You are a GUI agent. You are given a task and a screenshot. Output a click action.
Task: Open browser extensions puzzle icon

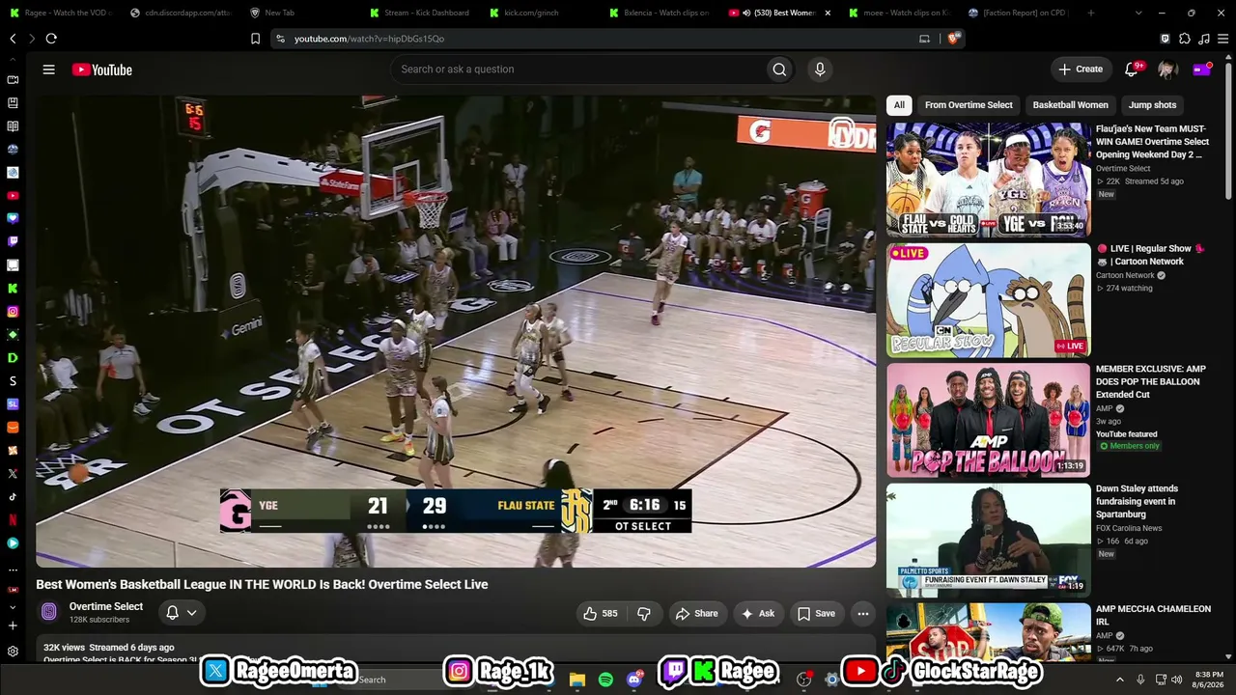click(x=1185, y=39)
